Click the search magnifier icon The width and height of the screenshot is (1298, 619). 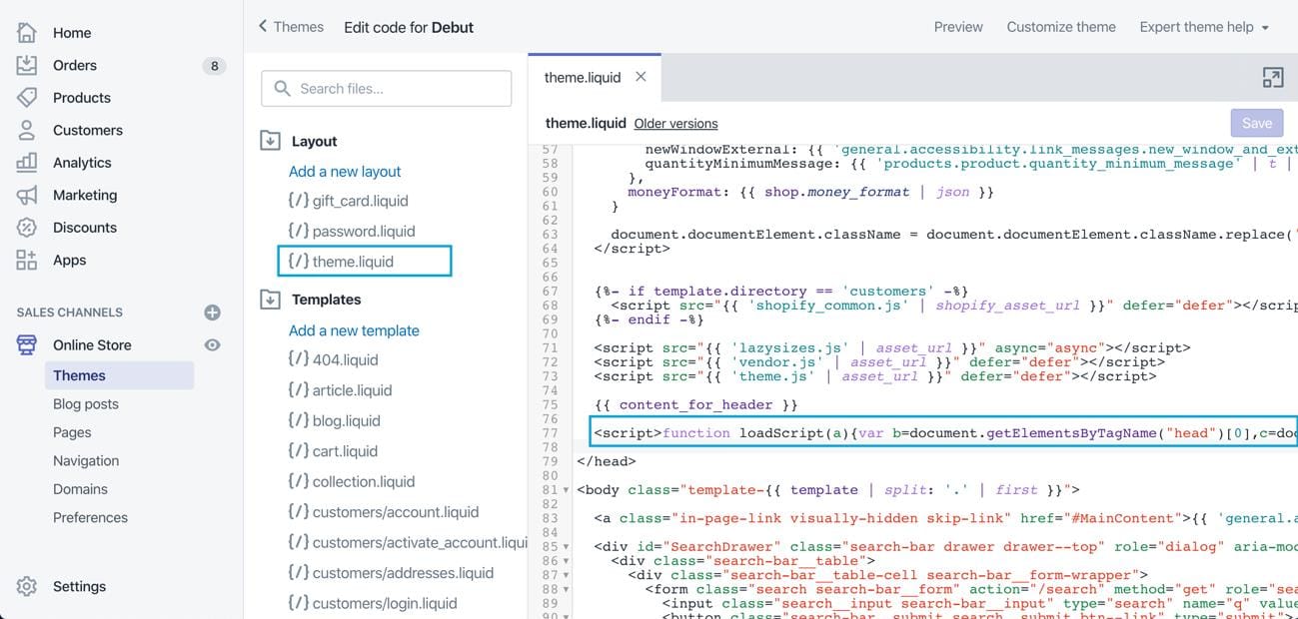[x=282, y=88]
